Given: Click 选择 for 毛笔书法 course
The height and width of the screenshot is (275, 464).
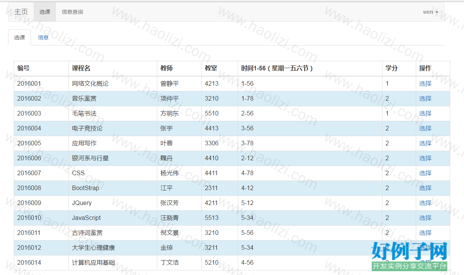Looking at the screenshot, I should 425,113.
